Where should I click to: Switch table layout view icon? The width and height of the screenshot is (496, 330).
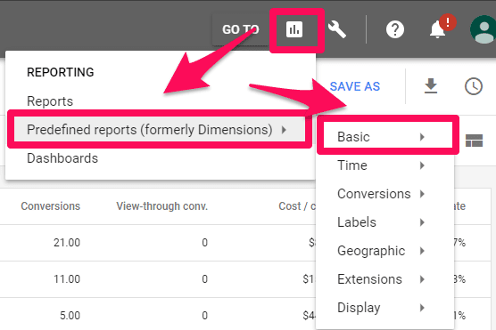click(474, 141)
